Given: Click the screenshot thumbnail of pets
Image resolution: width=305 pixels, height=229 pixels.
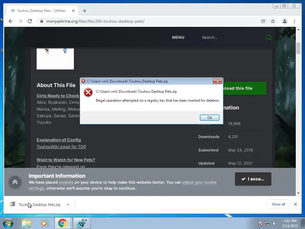Looking at the screenshot, I should click(x=55, y=59).
